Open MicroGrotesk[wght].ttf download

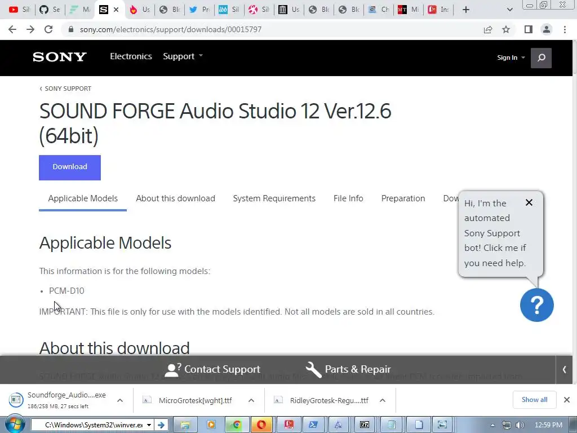(x=188, y=400)
